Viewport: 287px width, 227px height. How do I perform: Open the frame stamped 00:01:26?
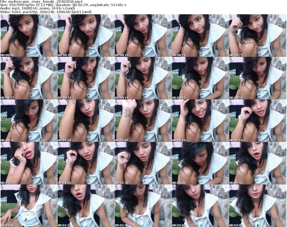point(86,163)
